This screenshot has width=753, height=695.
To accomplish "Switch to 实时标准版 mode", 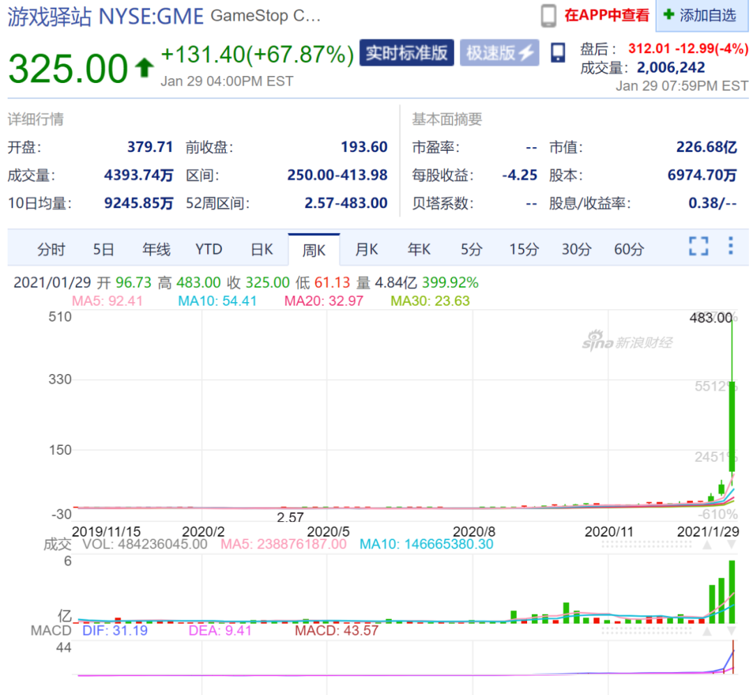I will pyautogui.click(x=406, y=53).
